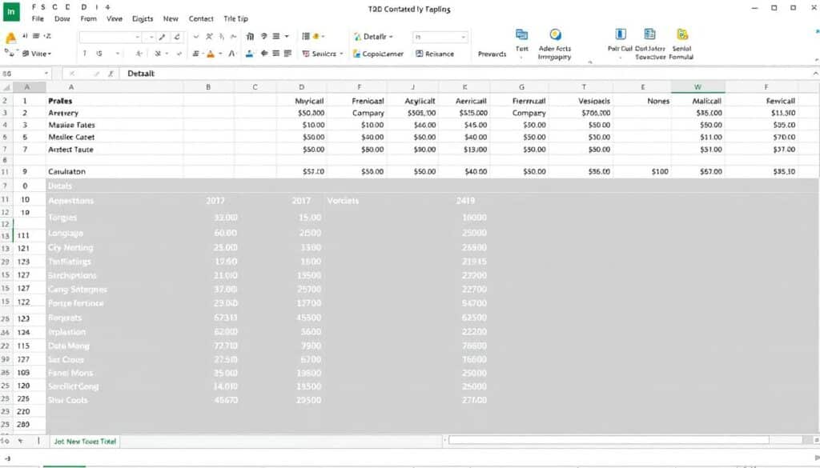Click the Pair Cual ribbon icon
Screen dimensions: 820x468
point(620,34)
